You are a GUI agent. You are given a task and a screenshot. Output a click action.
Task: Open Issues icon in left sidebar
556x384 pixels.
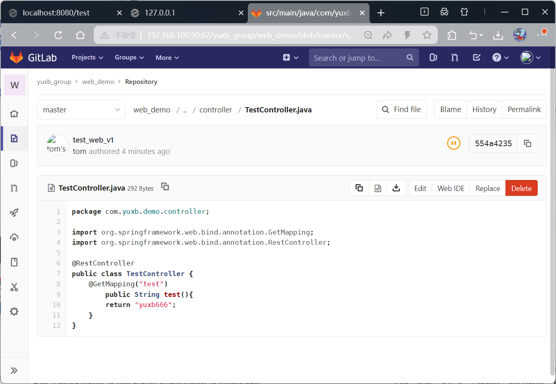point(14,163)
